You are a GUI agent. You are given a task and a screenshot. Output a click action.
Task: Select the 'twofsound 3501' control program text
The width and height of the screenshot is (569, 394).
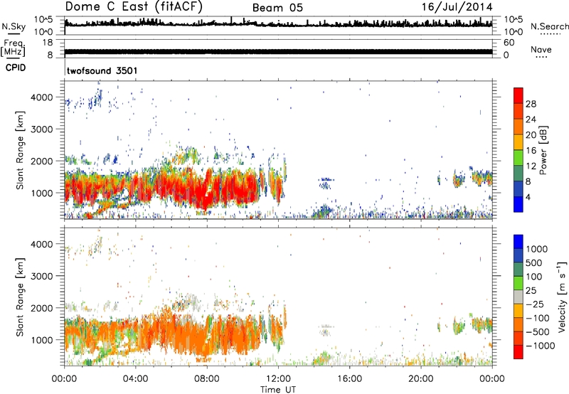point(102,70)
